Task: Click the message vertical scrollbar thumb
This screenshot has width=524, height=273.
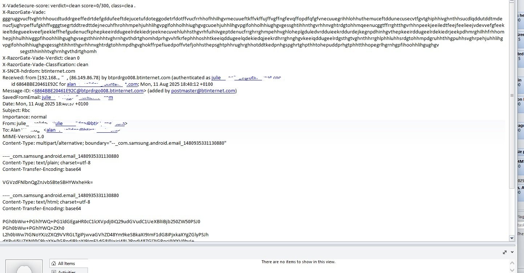Action: point(512,96)
